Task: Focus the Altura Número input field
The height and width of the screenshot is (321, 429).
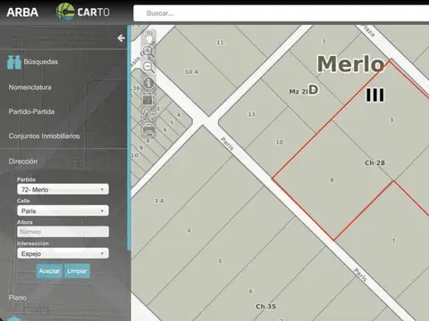Action: point(63,232)
